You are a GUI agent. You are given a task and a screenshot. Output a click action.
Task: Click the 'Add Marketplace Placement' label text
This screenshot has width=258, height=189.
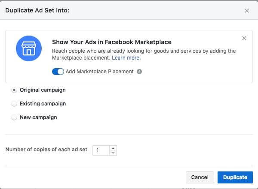click(100, 72)
